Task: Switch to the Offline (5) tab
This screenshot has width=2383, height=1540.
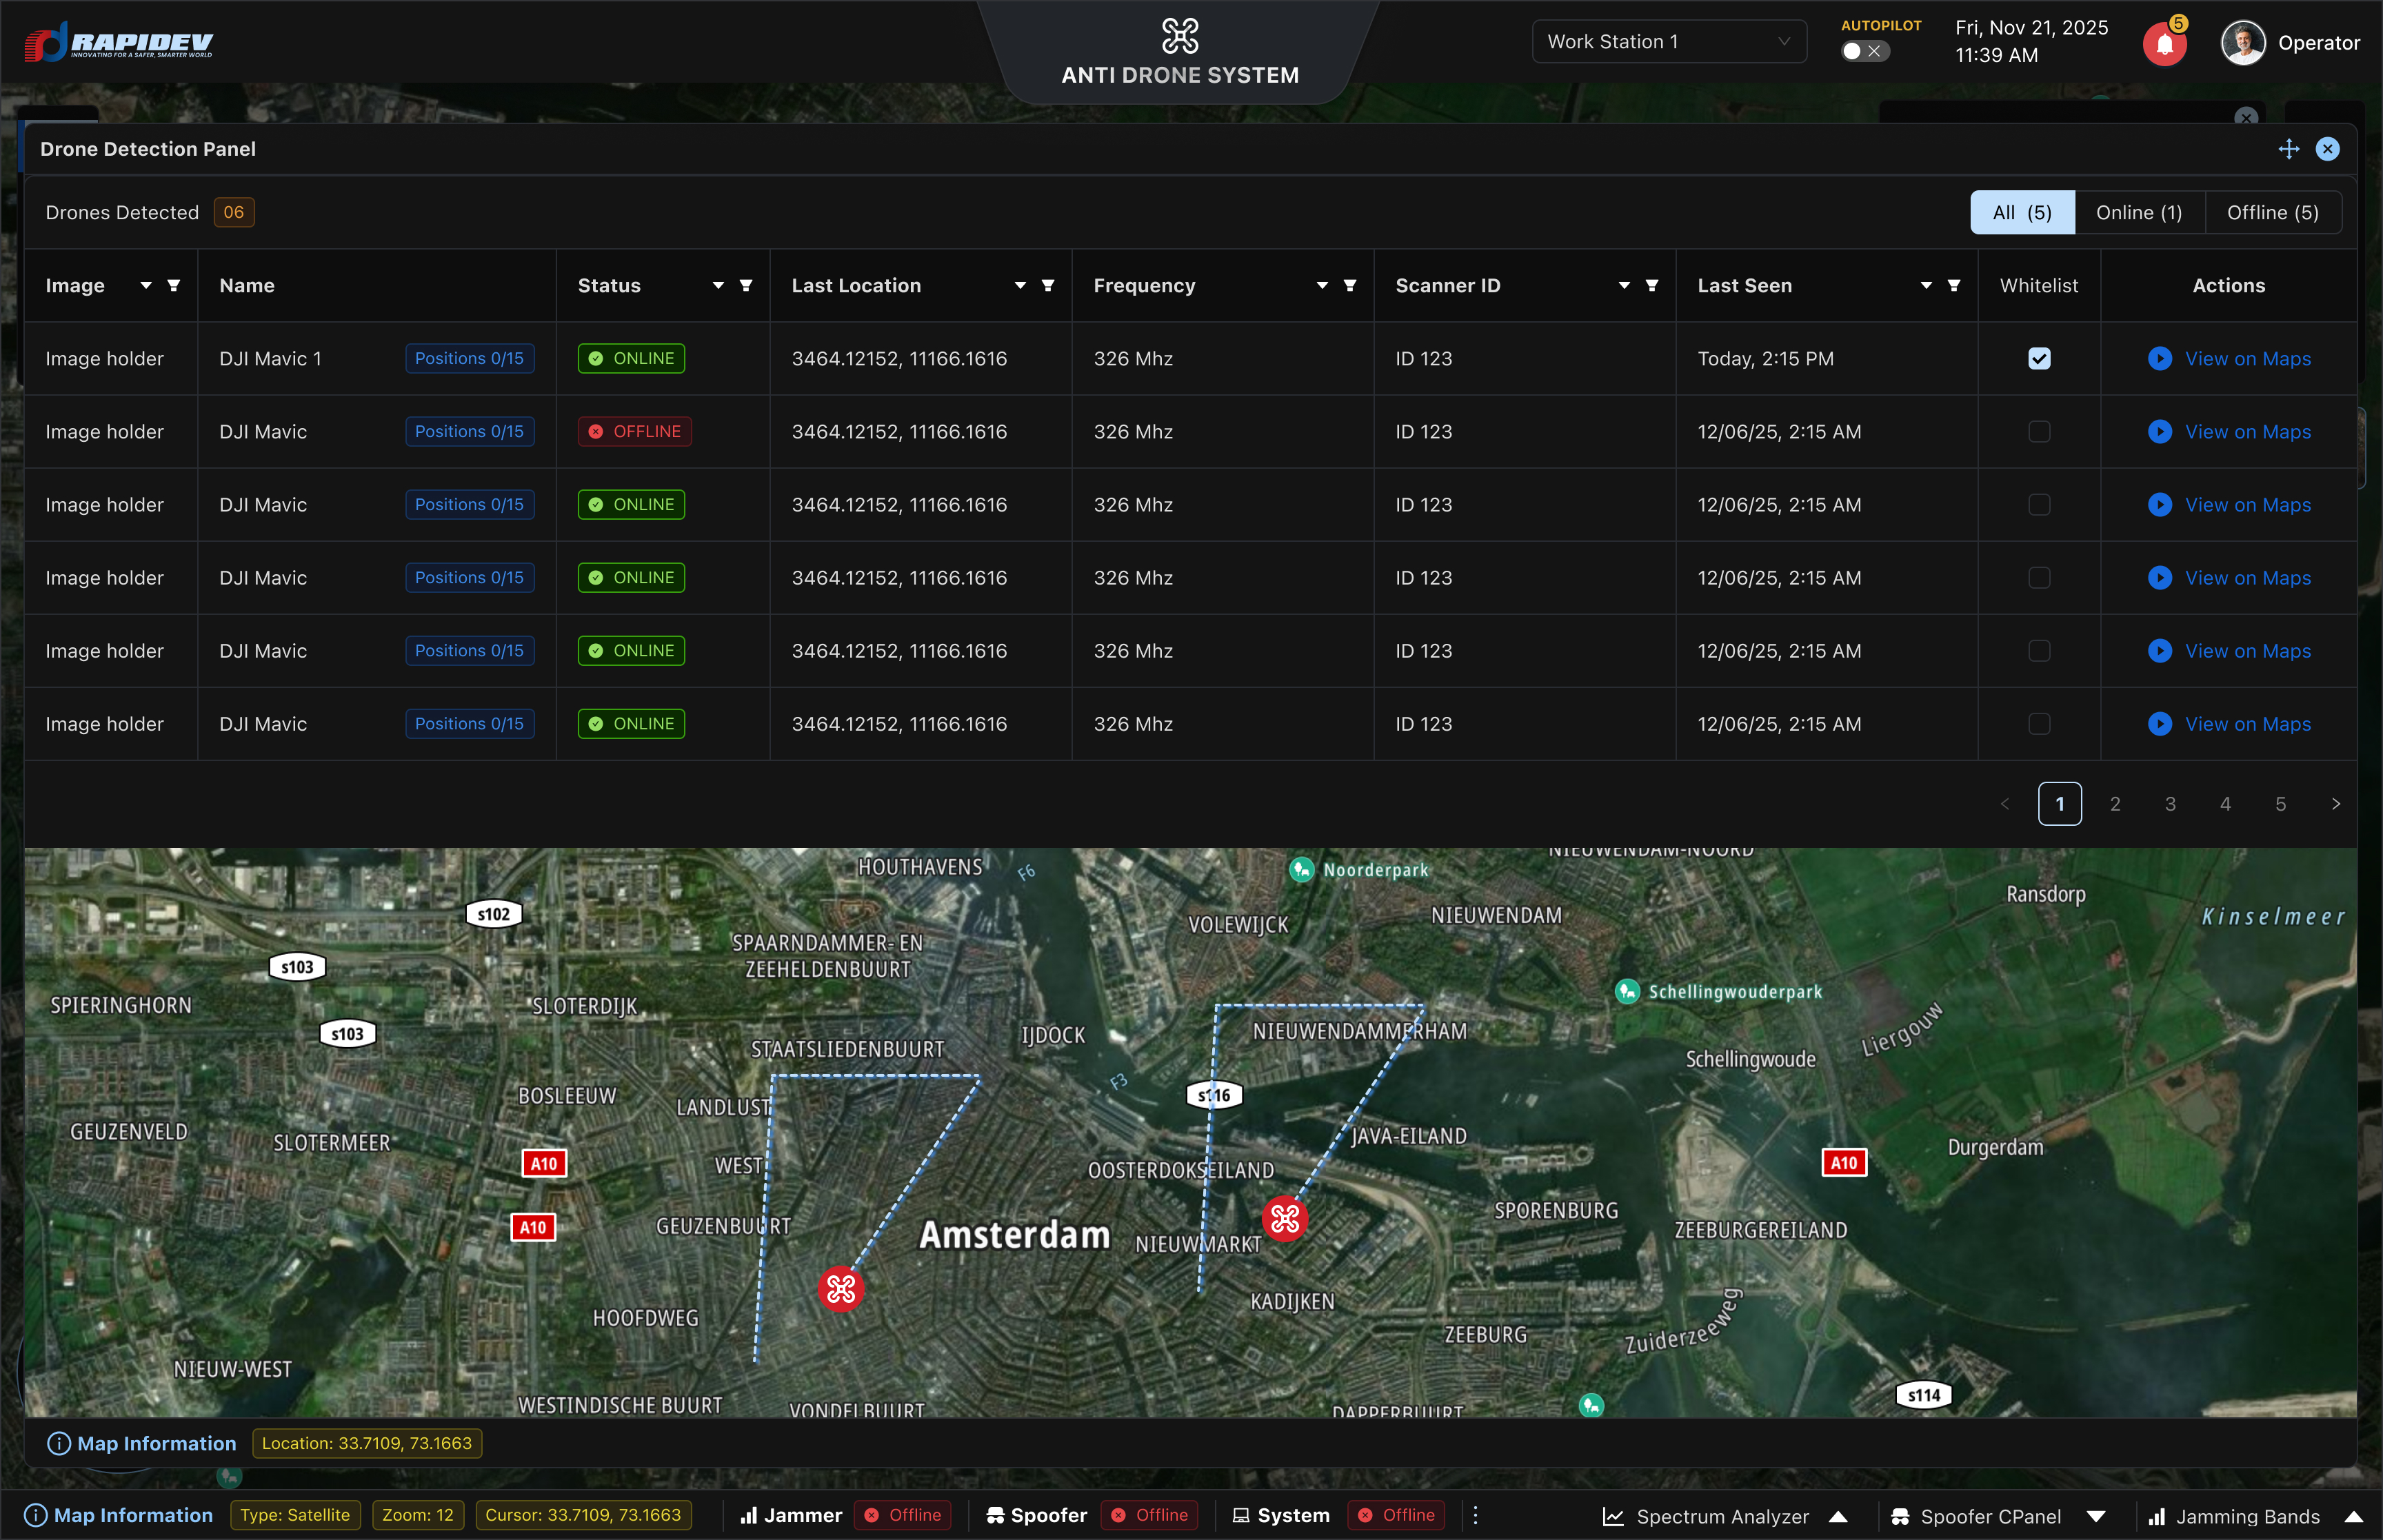Action: tap(2272, 213)
